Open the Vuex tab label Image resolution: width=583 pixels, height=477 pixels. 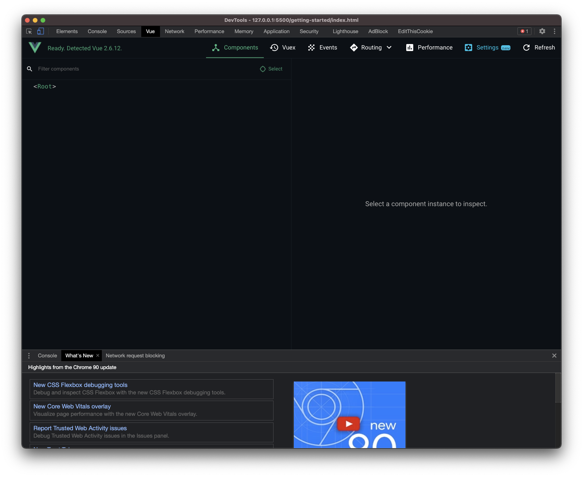[x=289, y=48]
